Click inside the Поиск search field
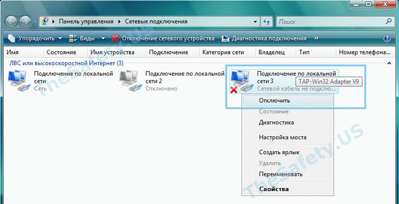The image size is (399, 204). [331, 22]
